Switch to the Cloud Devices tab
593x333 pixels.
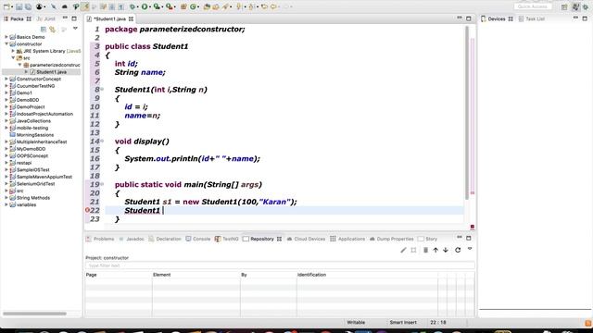point(306,239)
